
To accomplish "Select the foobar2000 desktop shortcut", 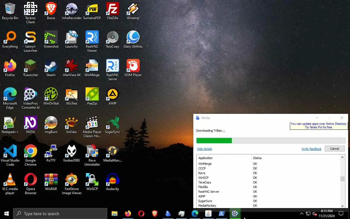I will click(x=72, y=154).
